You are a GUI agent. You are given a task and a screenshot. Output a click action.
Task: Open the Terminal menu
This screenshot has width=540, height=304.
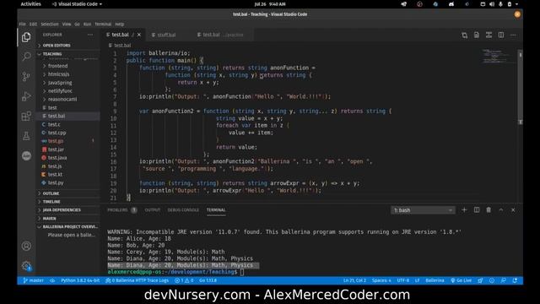103,24
